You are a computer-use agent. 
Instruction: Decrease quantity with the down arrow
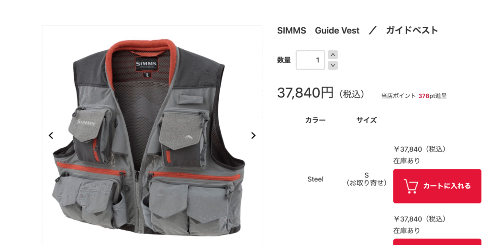click(x=333, y=65)
